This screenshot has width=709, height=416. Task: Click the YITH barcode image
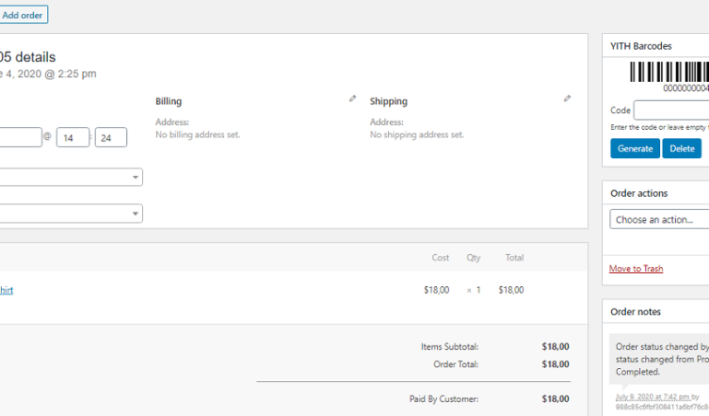[x=668, y=75]
